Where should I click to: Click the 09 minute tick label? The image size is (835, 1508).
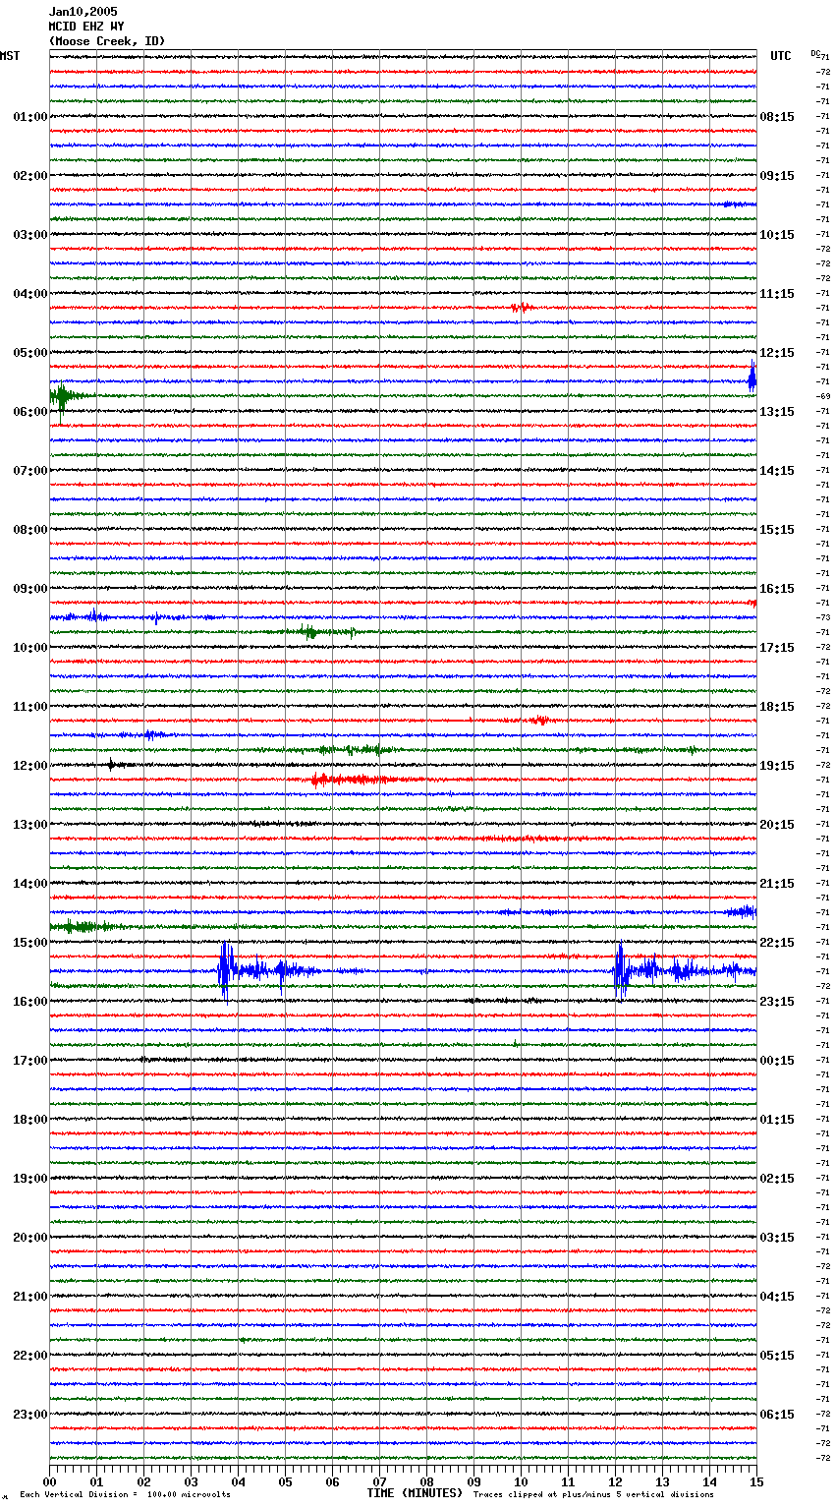click(x=474, y=1481)
